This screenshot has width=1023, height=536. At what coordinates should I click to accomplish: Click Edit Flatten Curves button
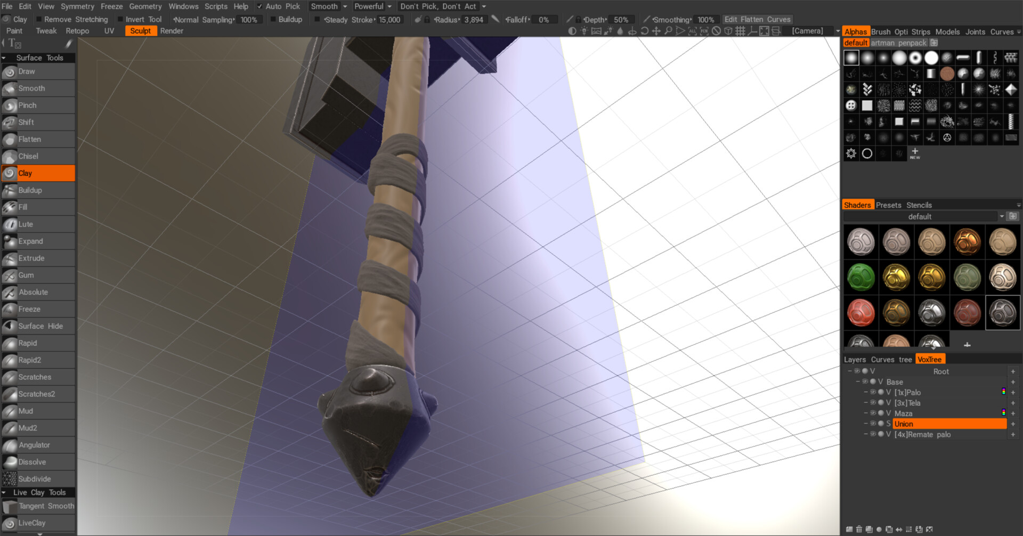coord(758,19)
